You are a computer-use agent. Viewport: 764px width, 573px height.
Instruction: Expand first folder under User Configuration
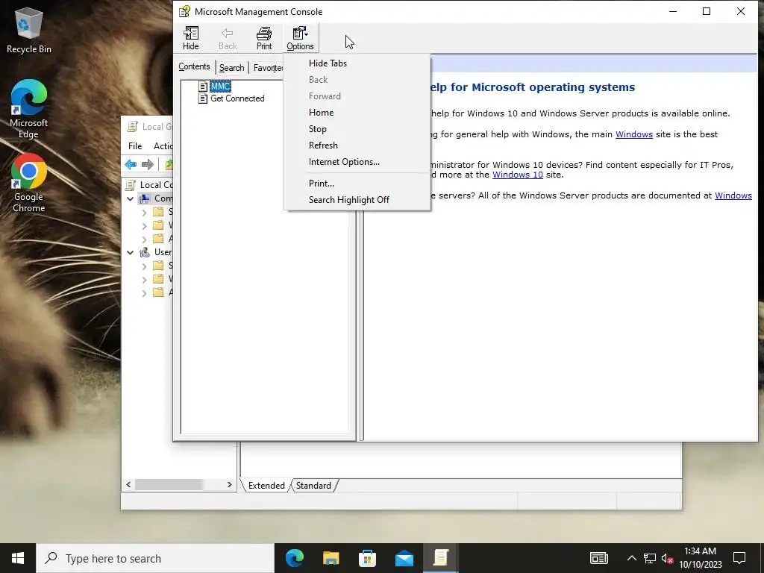tap(144, 266)
